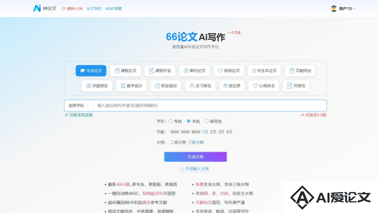The height and width of the screenshot is (213, 378).
Task: Click the 手动输入大纲 link
Action: coord(195,169)
